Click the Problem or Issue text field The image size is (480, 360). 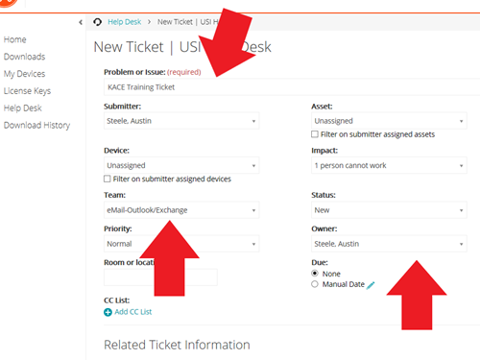292,87
